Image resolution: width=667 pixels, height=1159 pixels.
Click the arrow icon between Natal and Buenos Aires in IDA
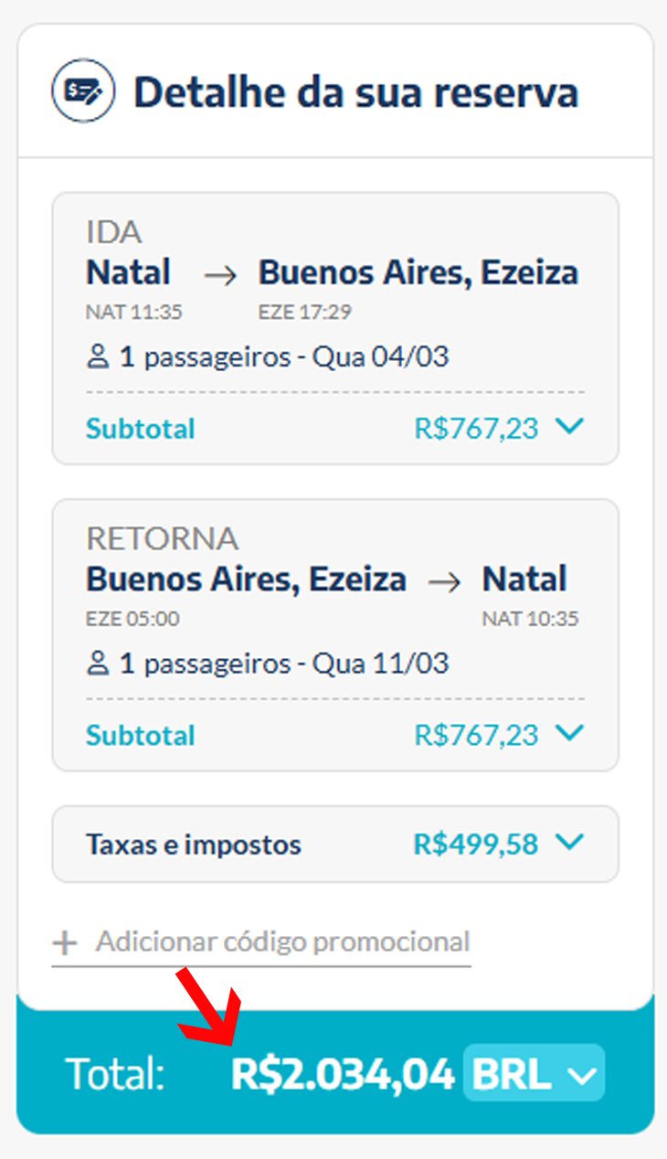tap(220, 274)
